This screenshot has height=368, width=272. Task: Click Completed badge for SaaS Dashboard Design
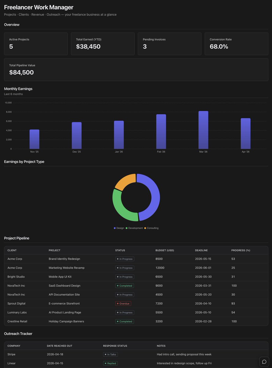tap(125, 286)
